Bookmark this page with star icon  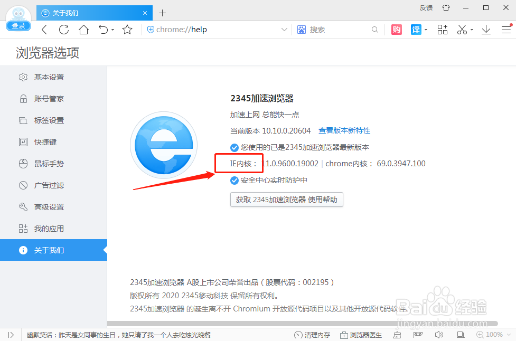[x=127, y=30]
